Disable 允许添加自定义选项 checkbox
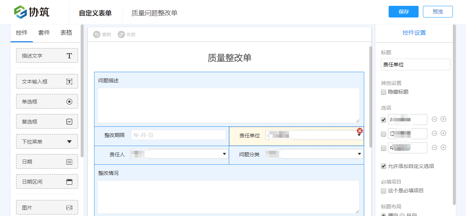 click(x=384, y=166)
